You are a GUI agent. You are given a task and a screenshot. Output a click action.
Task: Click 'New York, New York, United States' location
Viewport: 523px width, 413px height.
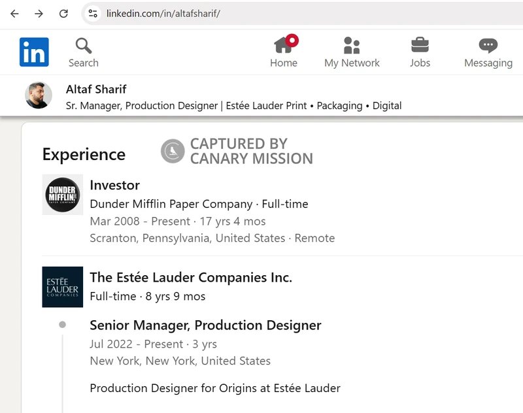click(180, 361)
